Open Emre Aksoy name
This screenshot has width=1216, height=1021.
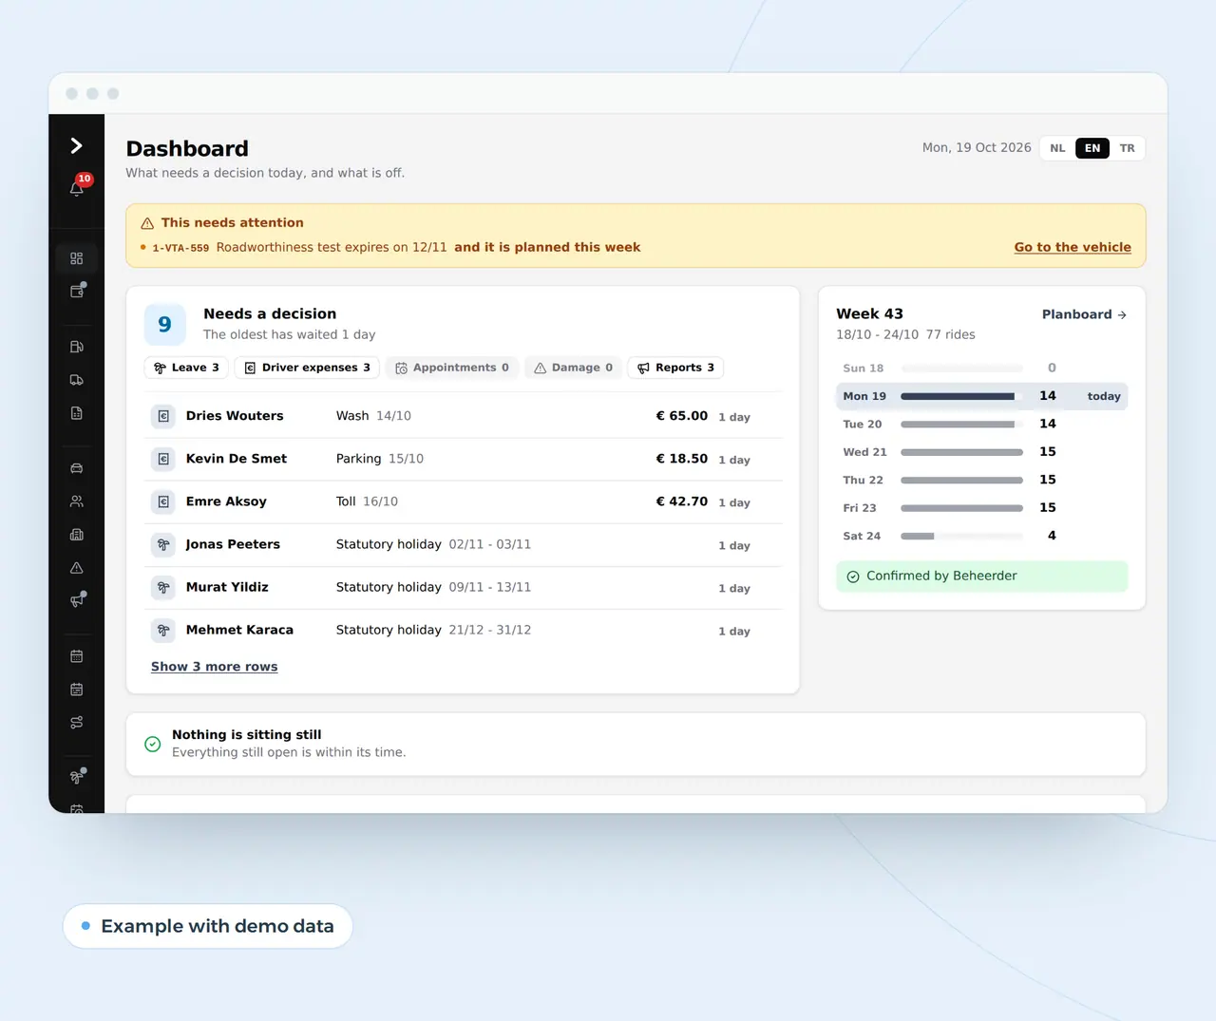pyautogui.click(x=226, y=501)
